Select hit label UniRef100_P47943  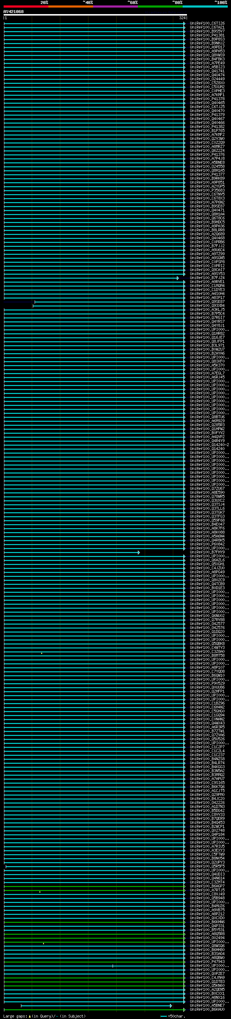point(207,962)
